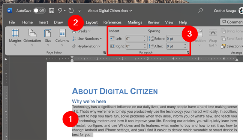The height and width of the screenshot is (140, 243).
Task: Open Paragraph settings dialog launcher
Action: tap(188, 53)
